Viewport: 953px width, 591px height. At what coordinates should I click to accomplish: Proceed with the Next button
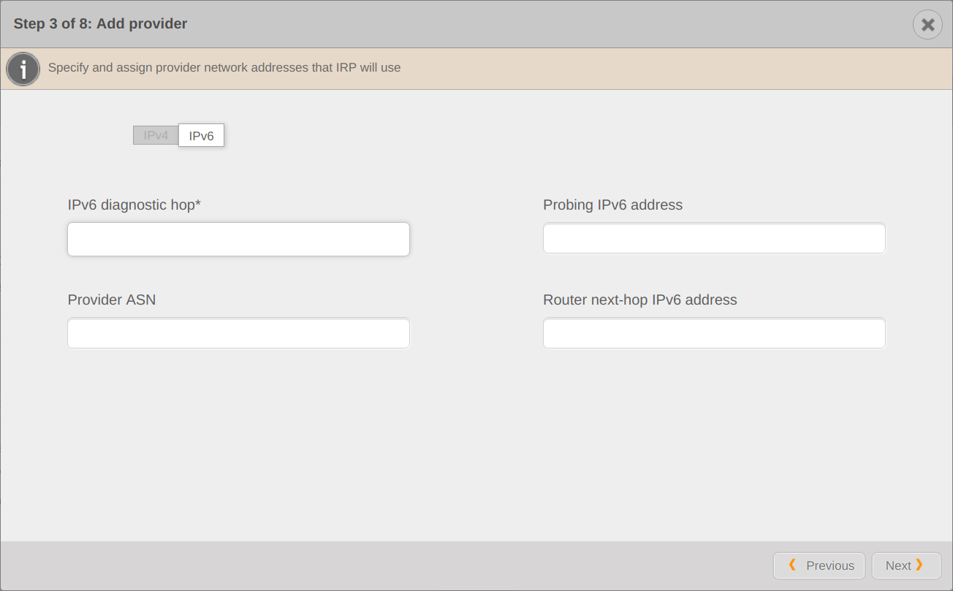[x=906, y=565]
